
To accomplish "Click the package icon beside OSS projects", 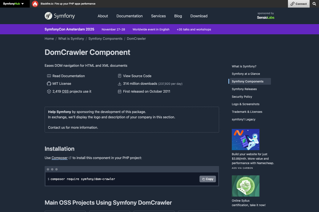I will click(x=49, y=91).
